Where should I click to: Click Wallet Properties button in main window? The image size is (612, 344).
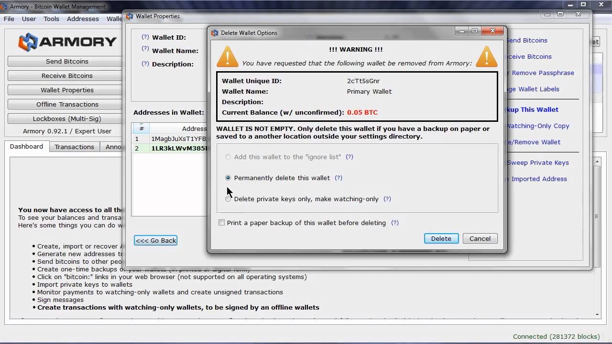click(66, 90)
